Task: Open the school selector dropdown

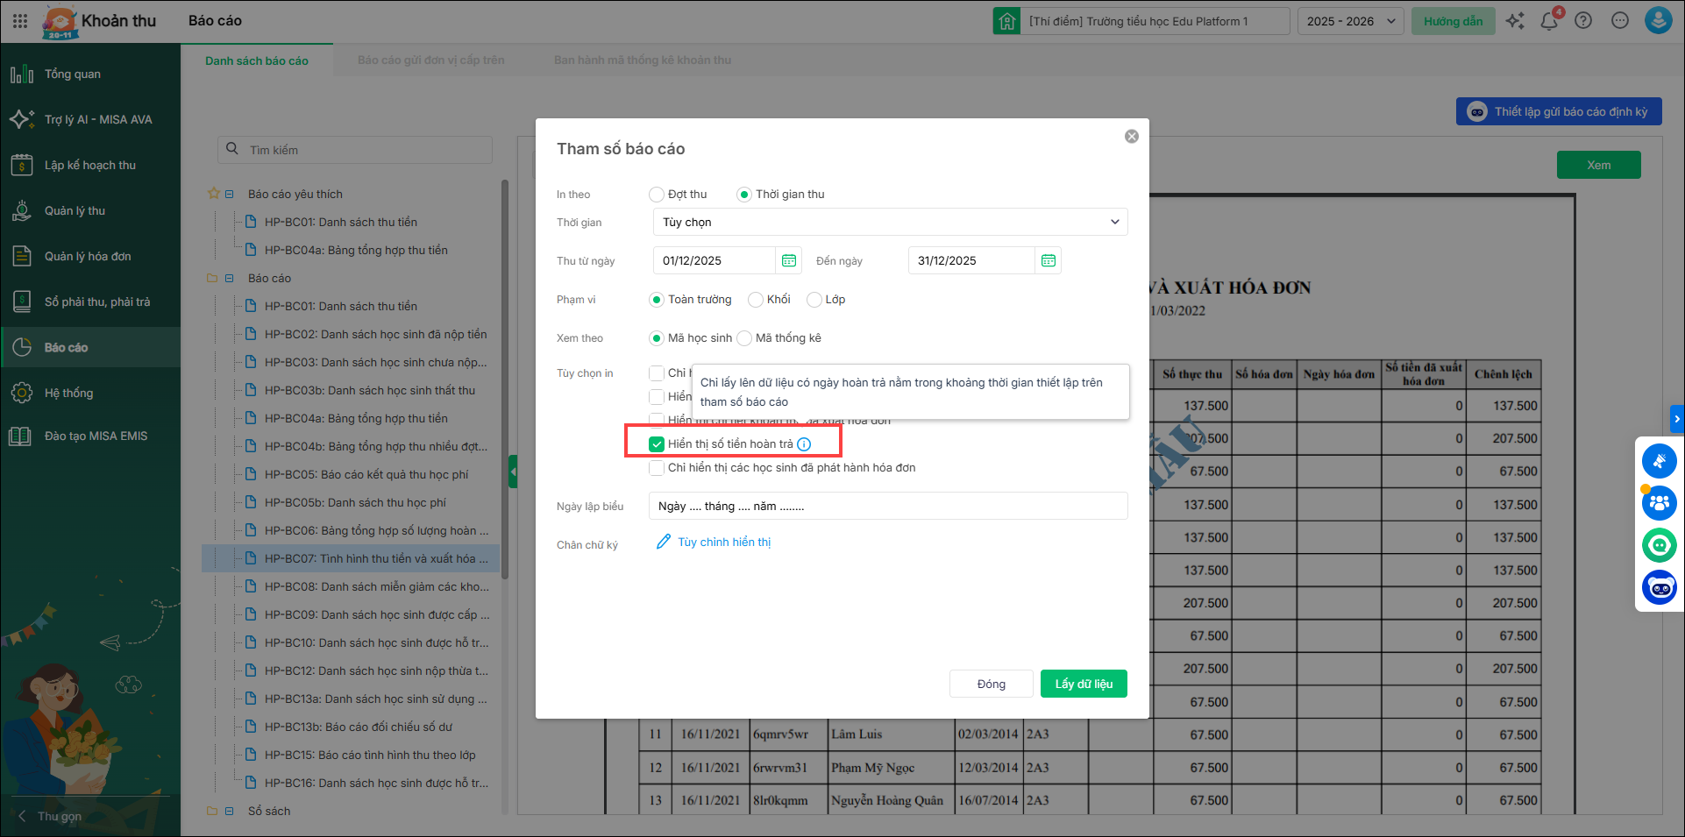Action: (x=1141, y=21)
